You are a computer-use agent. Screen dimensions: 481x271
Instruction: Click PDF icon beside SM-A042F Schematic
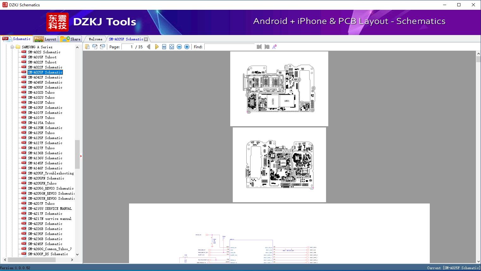tap(24, 77)
